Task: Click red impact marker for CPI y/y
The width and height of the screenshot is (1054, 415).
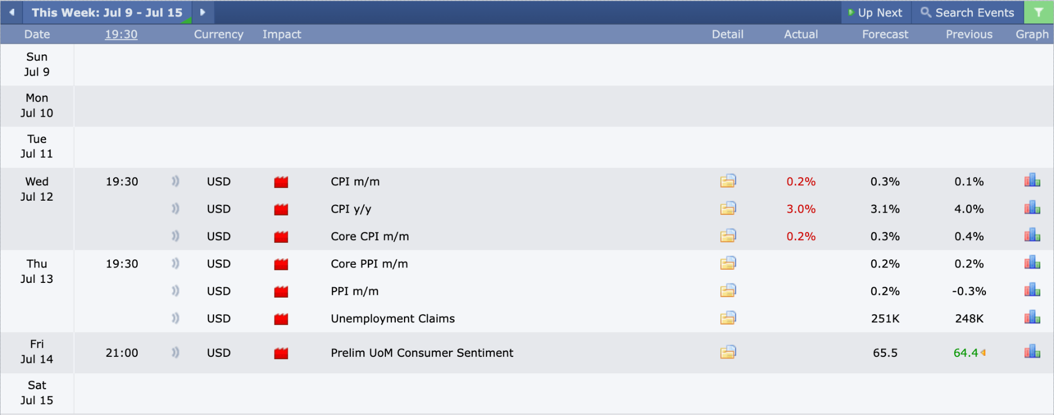Action: point(281,209)
